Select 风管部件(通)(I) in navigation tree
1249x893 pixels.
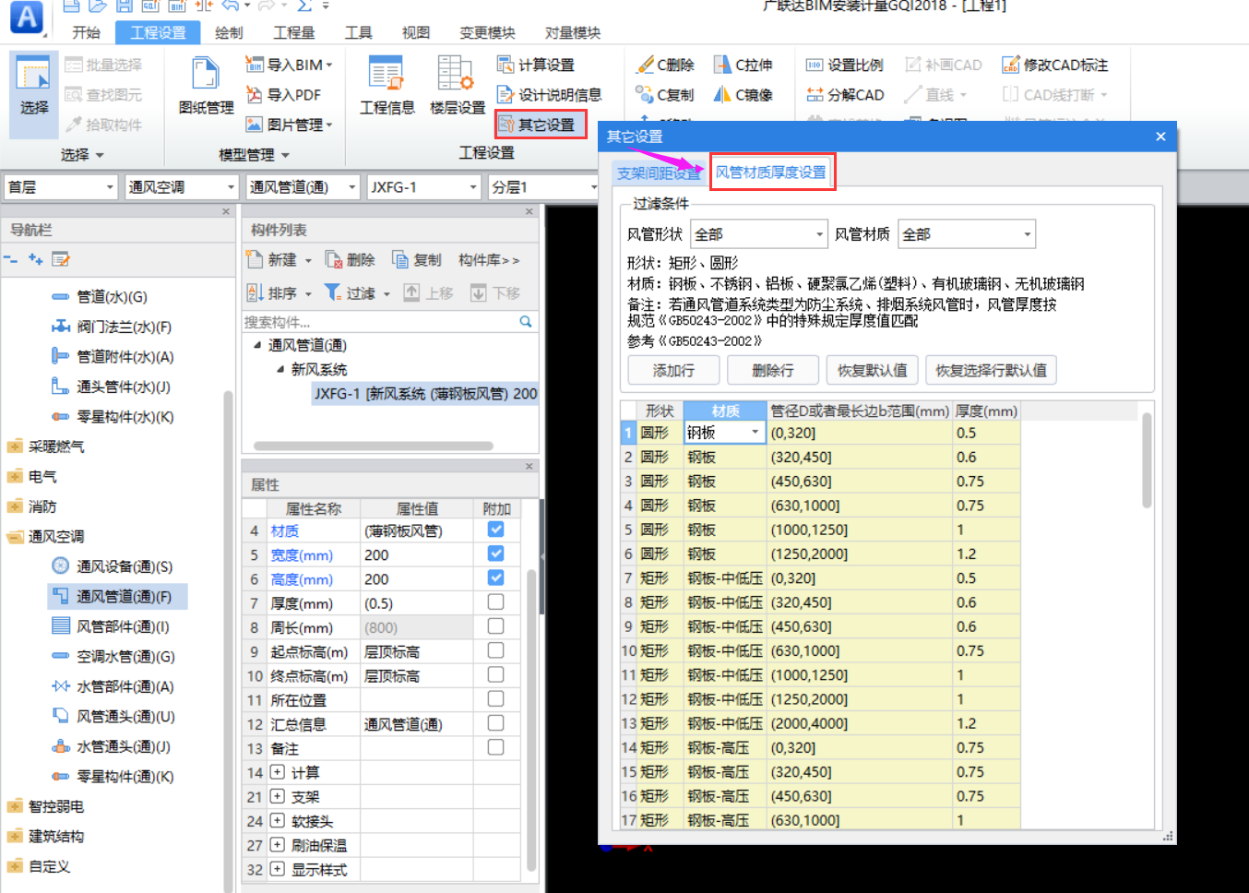click(110, 626)
